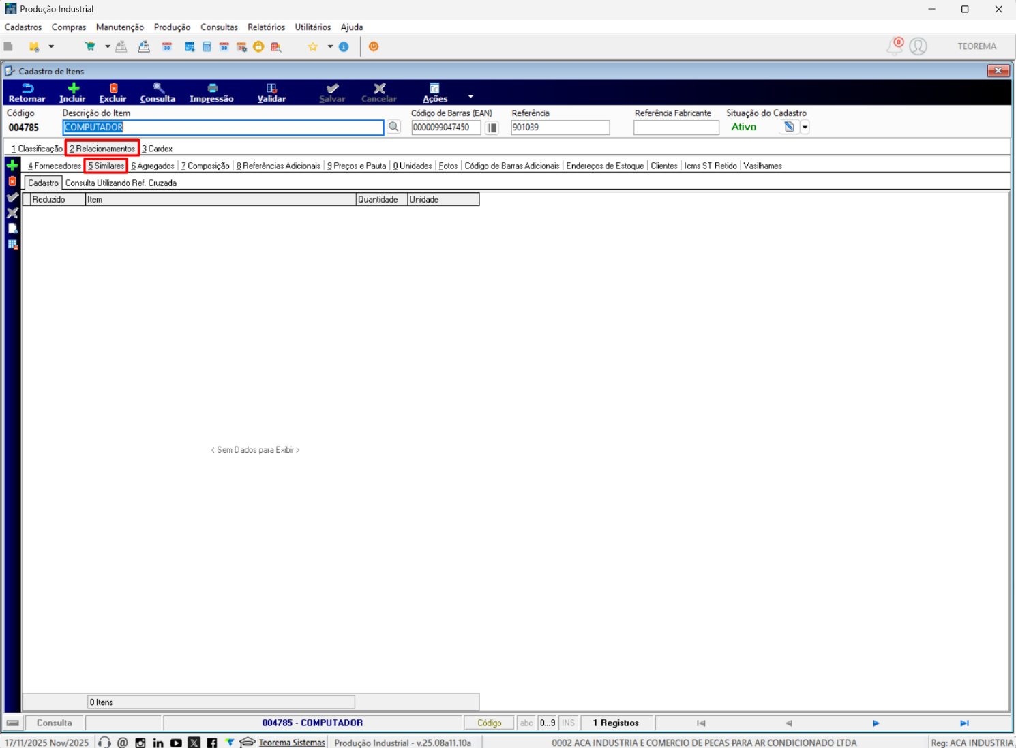Toggle the 0..9 numeric search mode button

pyautogui.click(x=548, y=723)
